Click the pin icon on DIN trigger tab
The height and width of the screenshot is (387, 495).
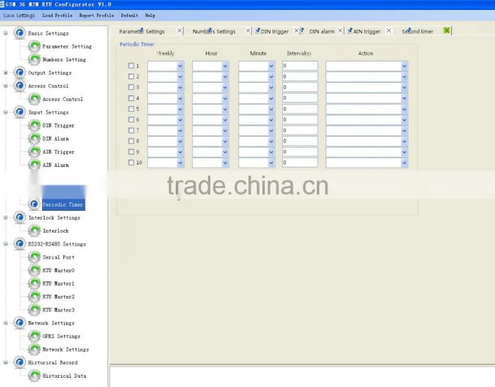[257, 30]
